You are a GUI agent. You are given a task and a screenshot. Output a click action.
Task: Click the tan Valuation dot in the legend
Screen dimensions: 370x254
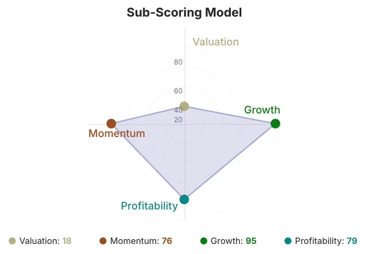(x=12, y=241)
